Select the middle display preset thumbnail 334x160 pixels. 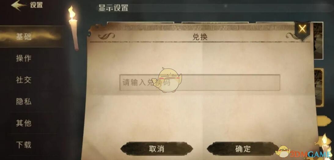[215, 22]
